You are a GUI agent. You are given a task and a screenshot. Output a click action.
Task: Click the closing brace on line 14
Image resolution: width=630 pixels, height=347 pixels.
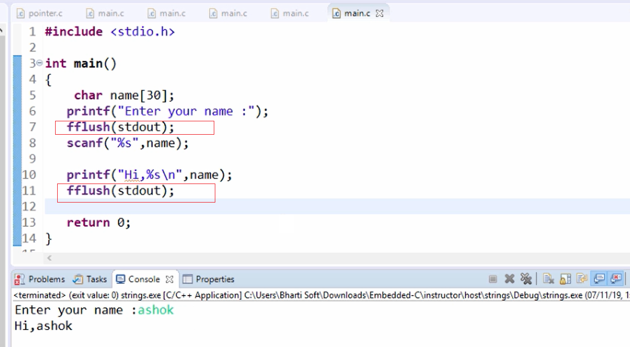coord(48,239)
